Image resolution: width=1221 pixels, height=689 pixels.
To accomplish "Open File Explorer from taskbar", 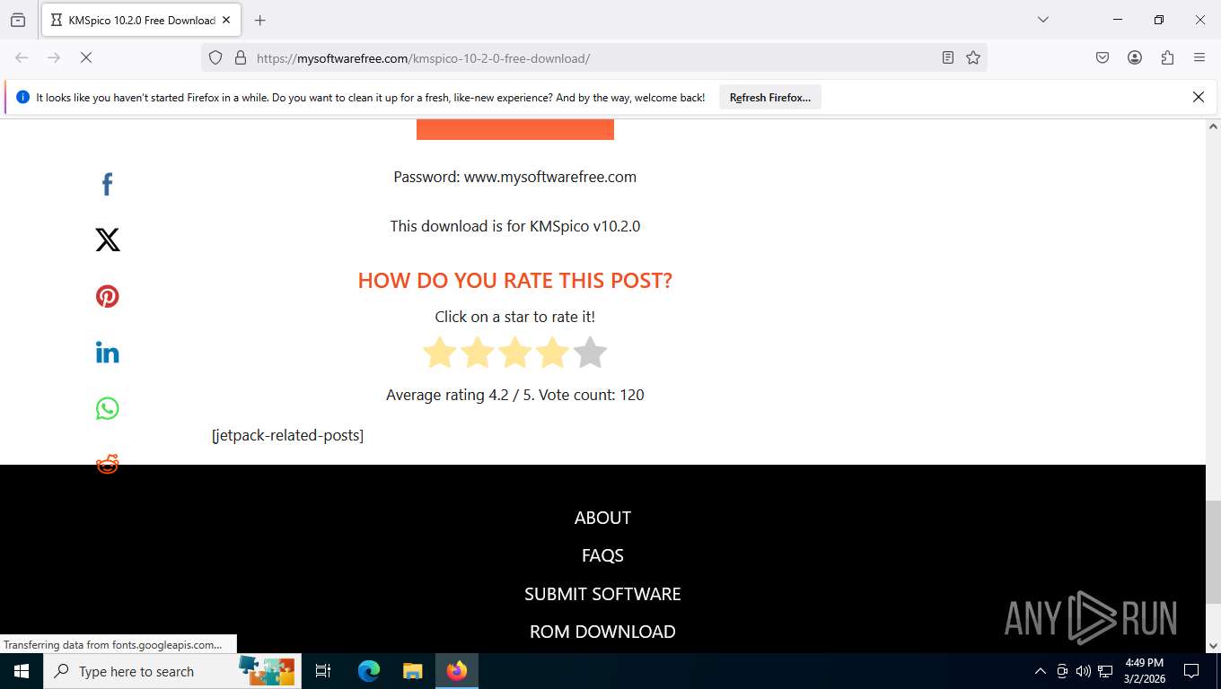I will pyautogui.click(x=412, y=671).
